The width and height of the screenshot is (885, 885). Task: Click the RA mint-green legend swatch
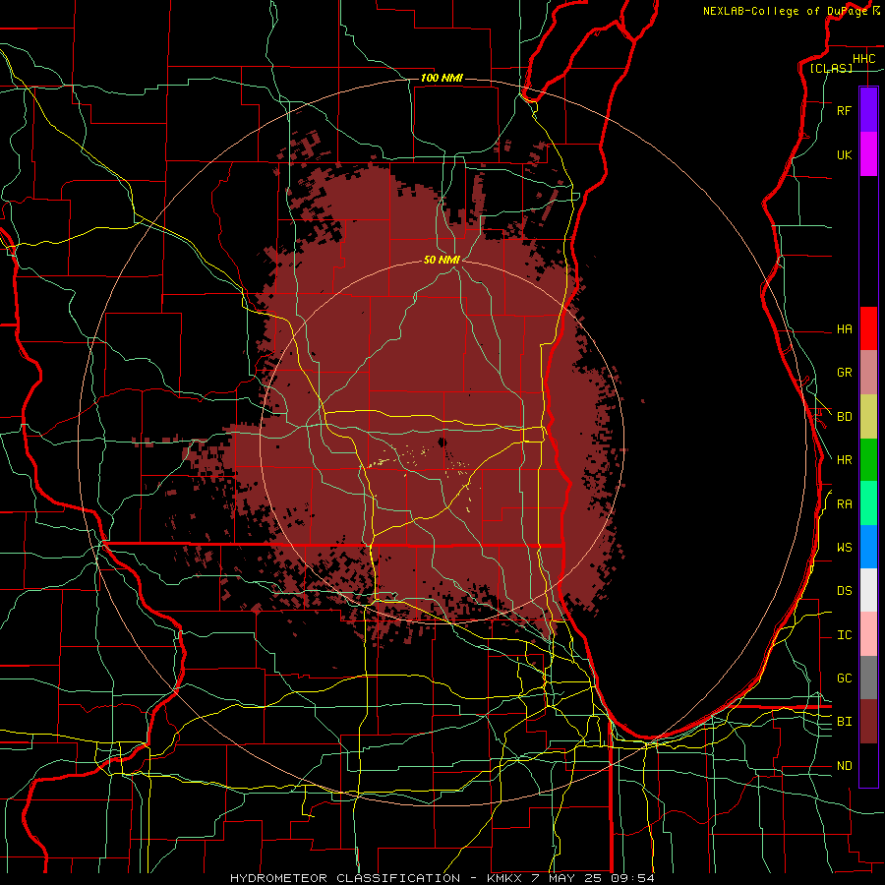pos(868,503)
